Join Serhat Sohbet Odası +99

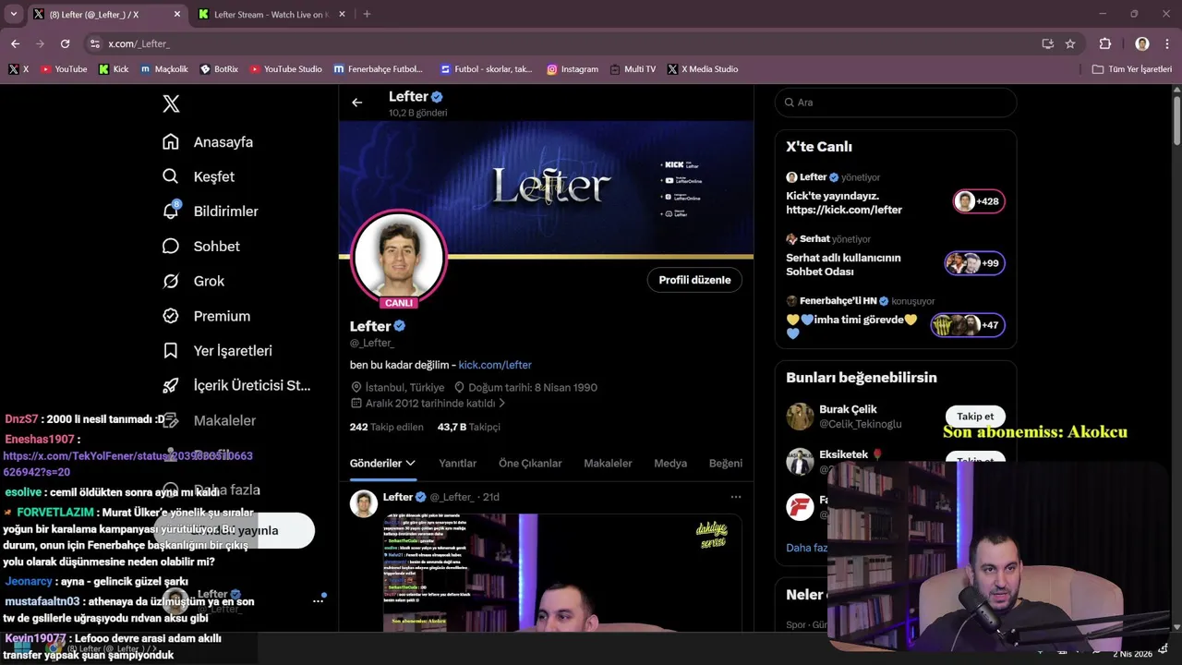point(975,263)
